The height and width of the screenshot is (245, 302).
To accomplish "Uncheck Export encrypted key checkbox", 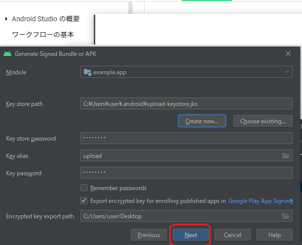I will coord(84,200).
